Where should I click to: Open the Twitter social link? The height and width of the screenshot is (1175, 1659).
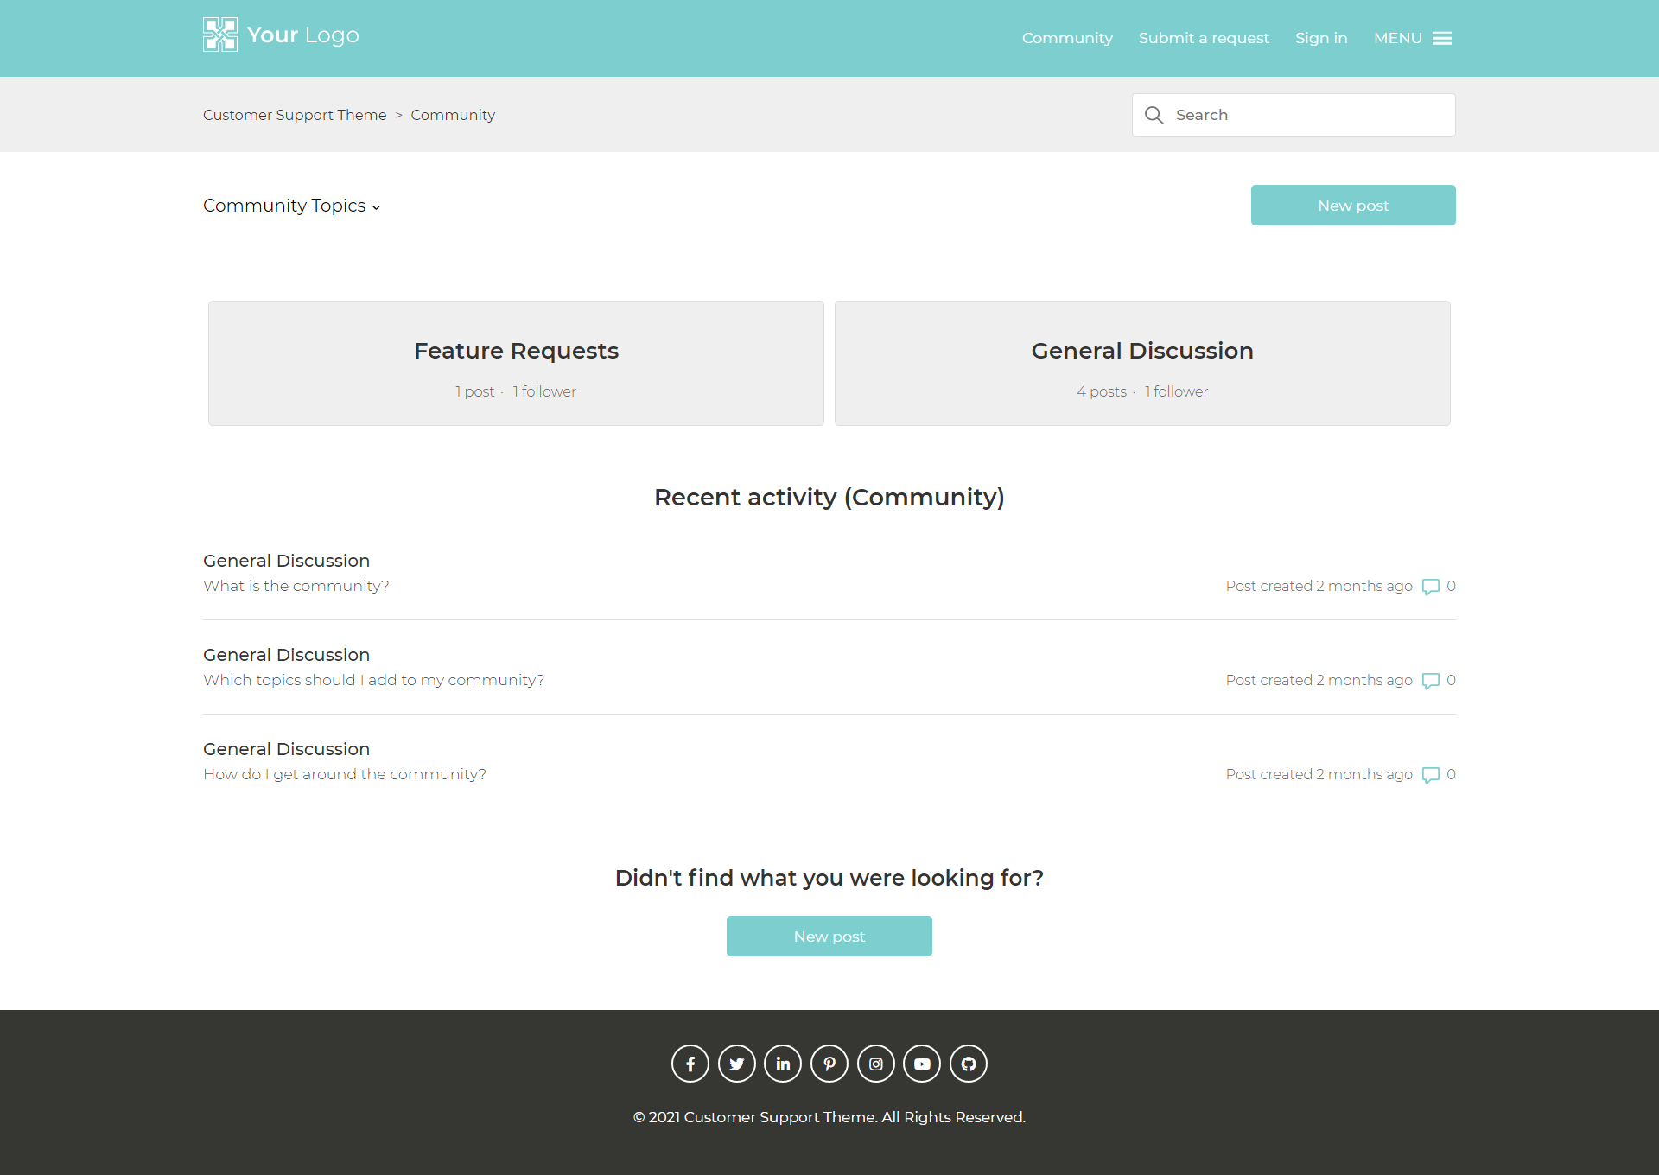pos(737,1064)
